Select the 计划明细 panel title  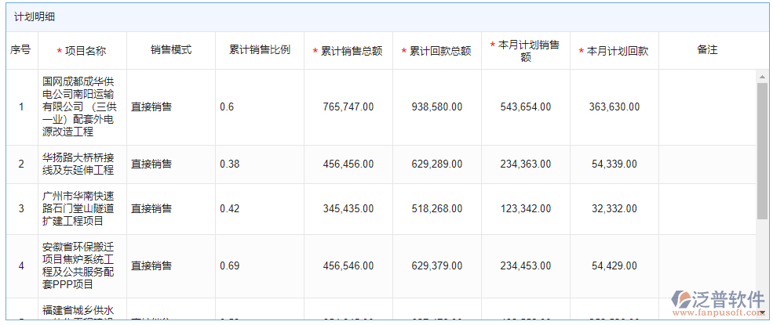pyautogui.click(x=35, y=16)
